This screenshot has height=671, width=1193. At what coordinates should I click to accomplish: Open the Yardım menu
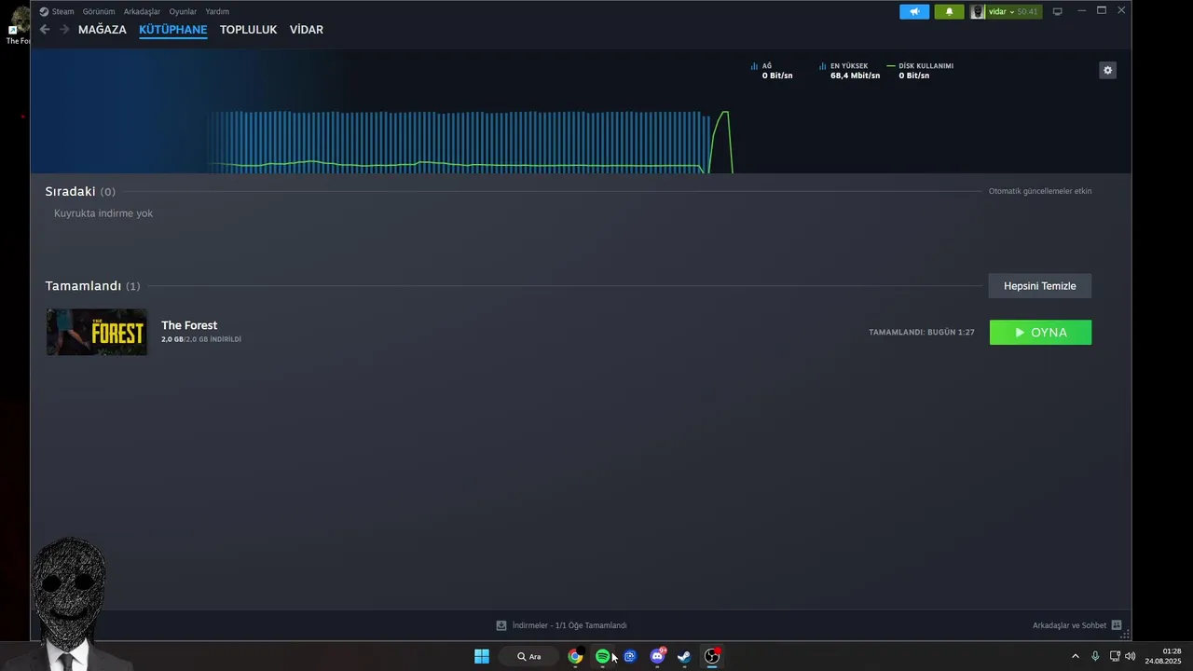pos(217,11)
